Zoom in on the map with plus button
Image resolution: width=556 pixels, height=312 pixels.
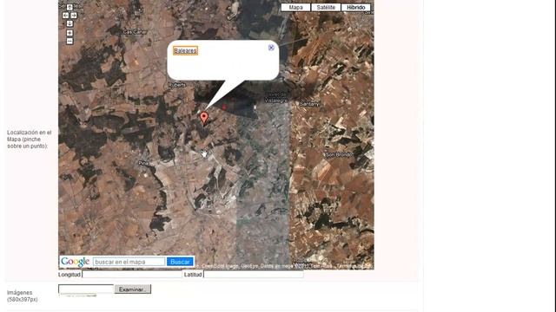(x=69, y=33)
